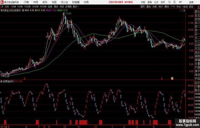Click the 叠加 overlay button
This screenshot has width=200, height=128.
(x=148, y=7)
